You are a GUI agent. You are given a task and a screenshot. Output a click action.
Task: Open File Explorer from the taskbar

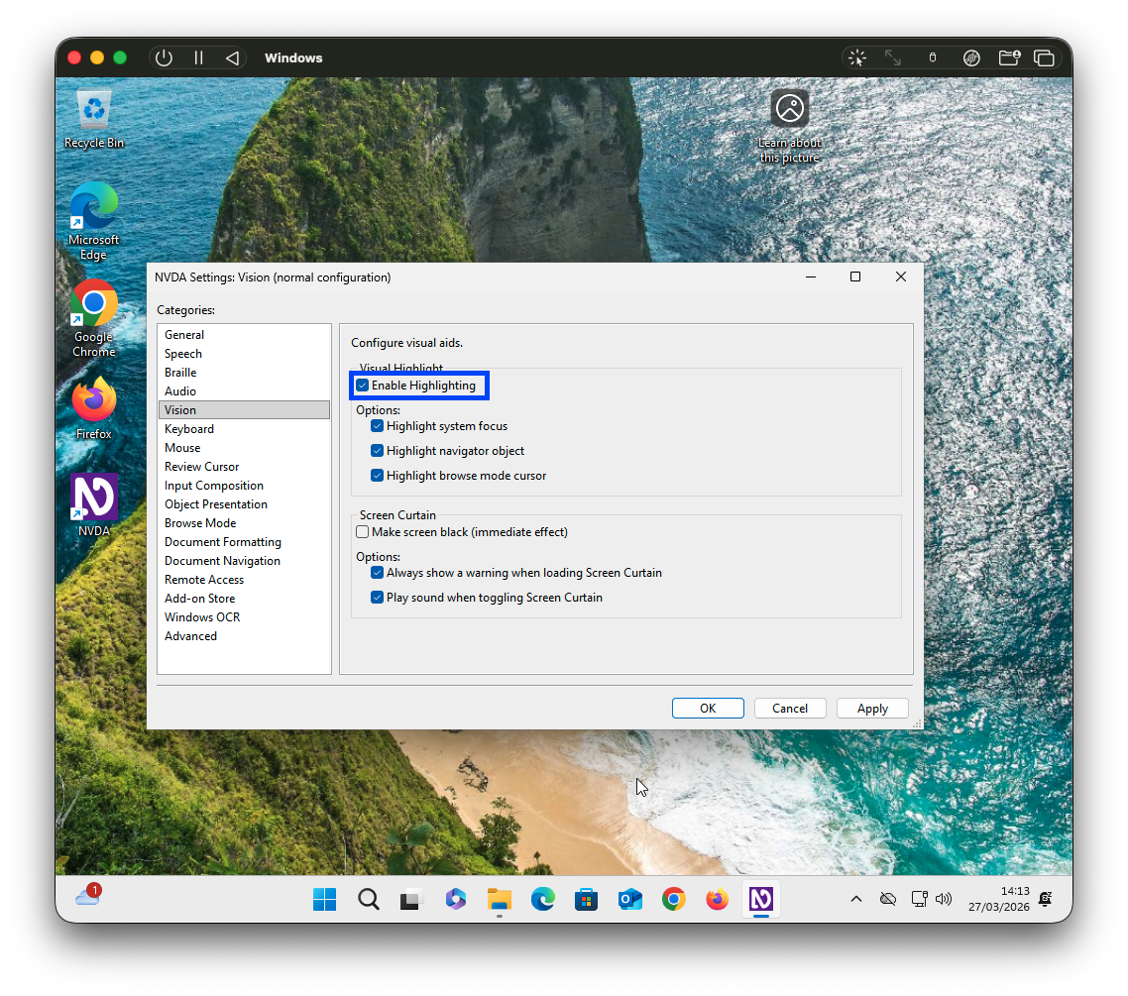(499, 900)
